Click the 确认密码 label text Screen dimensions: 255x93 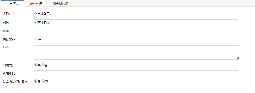(x=9, y=40)
